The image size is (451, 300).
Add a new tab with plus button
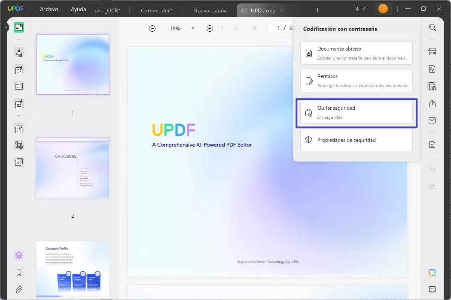click(317, 10)
